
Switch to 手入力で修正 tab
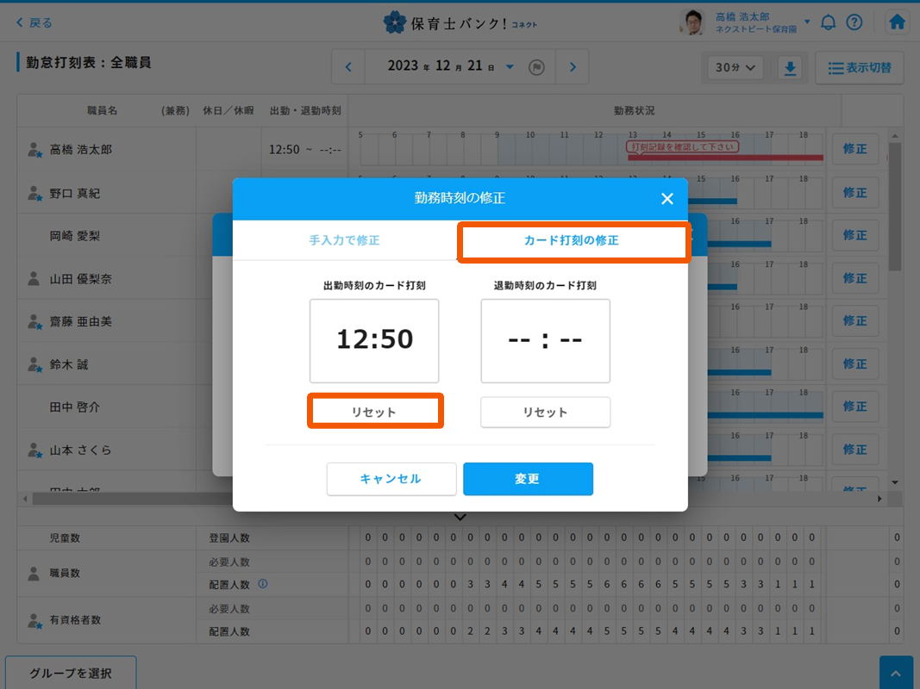pos(344,240)
